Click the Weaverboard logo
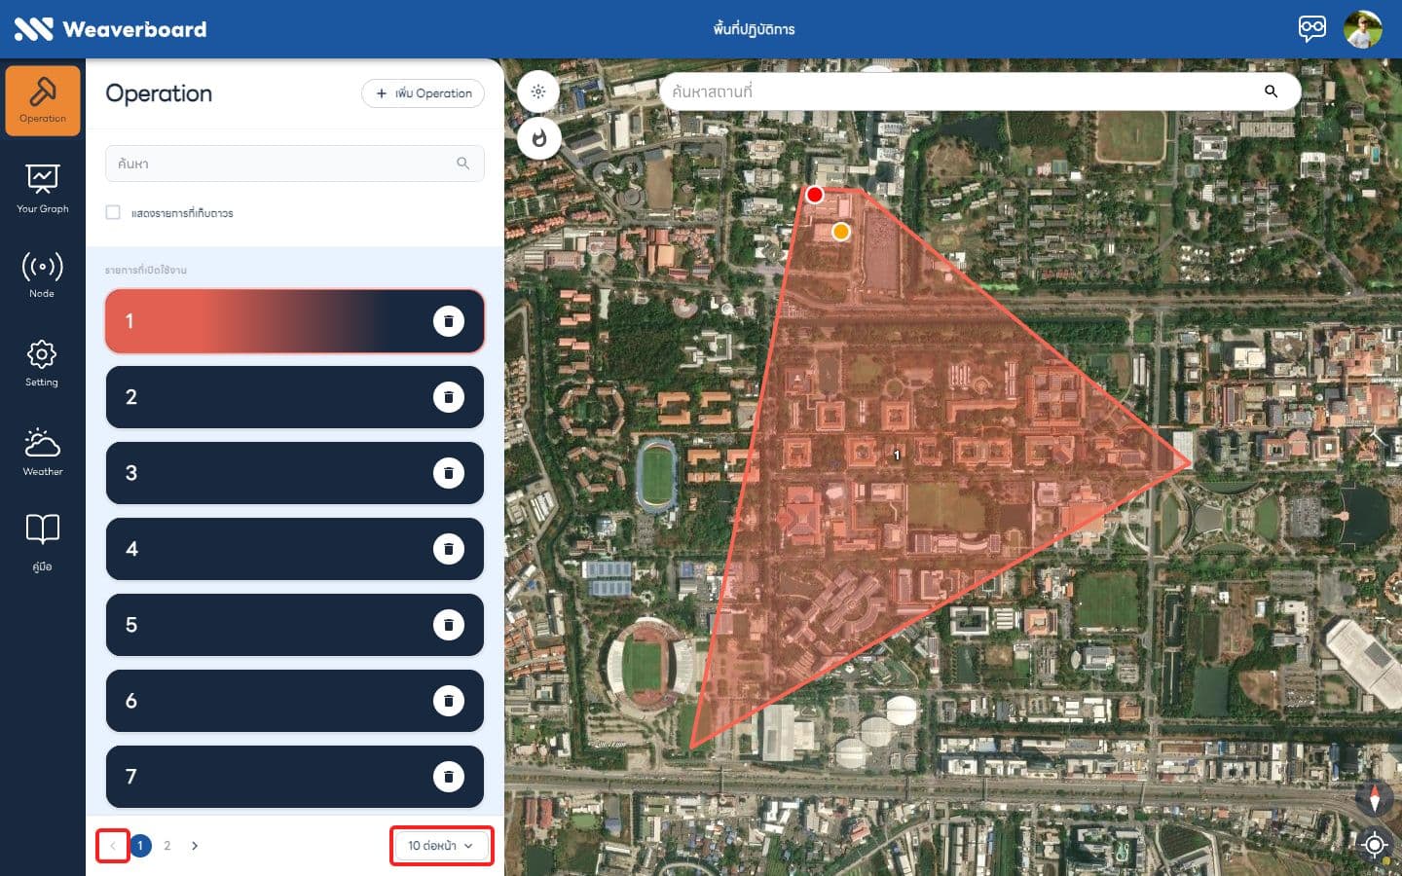1402x876 pixels. click(x=110, y=29)
